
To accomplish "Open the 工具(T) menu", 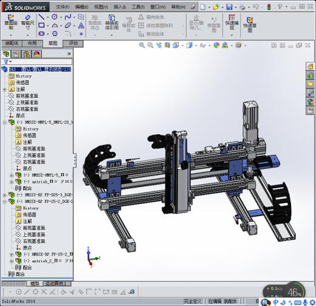I will [138, 7].
